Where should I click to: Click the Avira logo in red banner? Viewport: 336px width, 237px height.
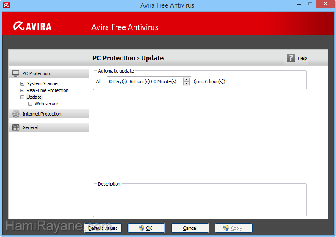point(32,27)
